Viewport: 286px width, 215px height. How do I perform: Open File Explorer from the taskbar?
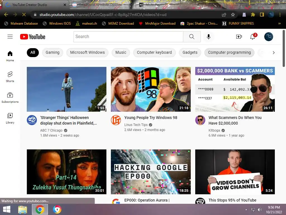coord(22,209)
